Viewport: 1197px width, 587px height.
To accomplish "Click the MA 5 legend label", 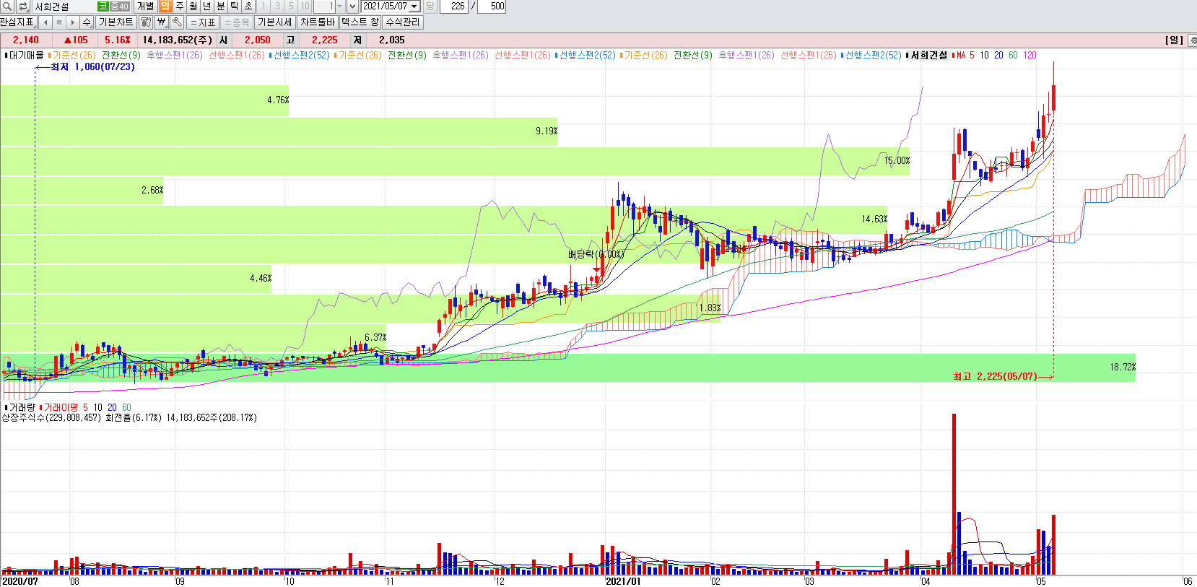I will pos(965,55).
